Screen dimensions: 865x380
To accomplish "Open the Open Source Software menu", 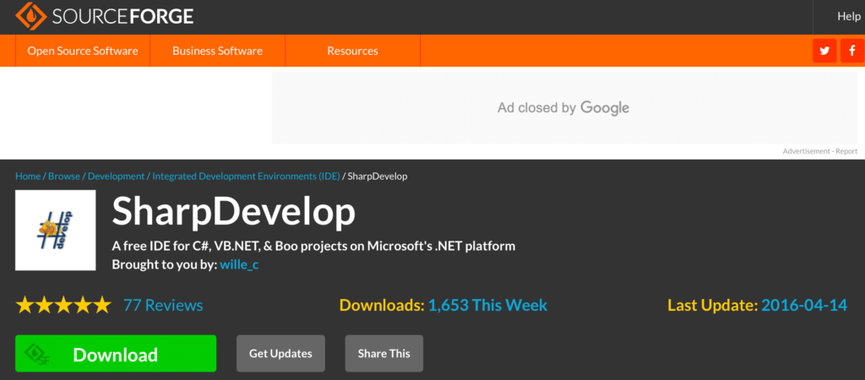I will click(83, 52).
